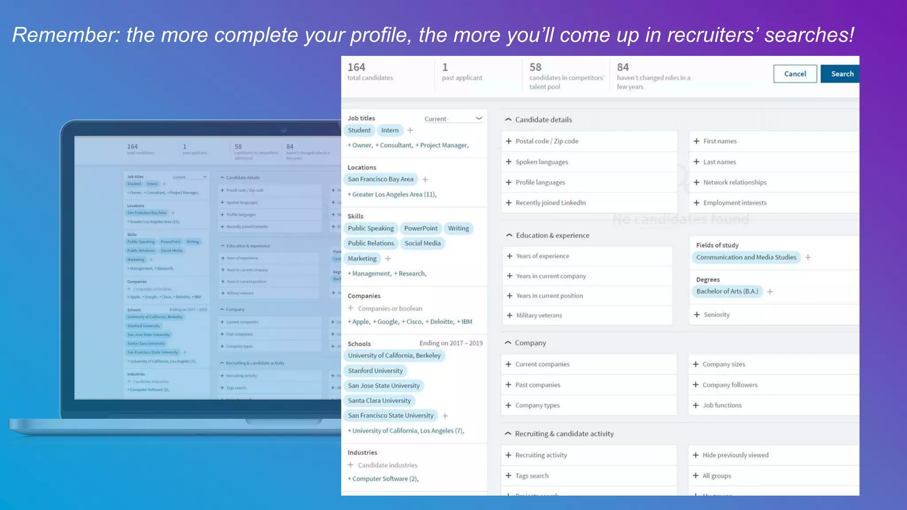
Task: Select the Social Media skill chip
Action: coord(422,243)
